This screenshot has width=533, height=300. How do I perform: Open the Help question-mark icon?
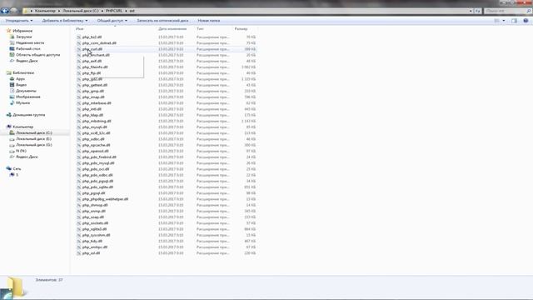coord(526,21)
